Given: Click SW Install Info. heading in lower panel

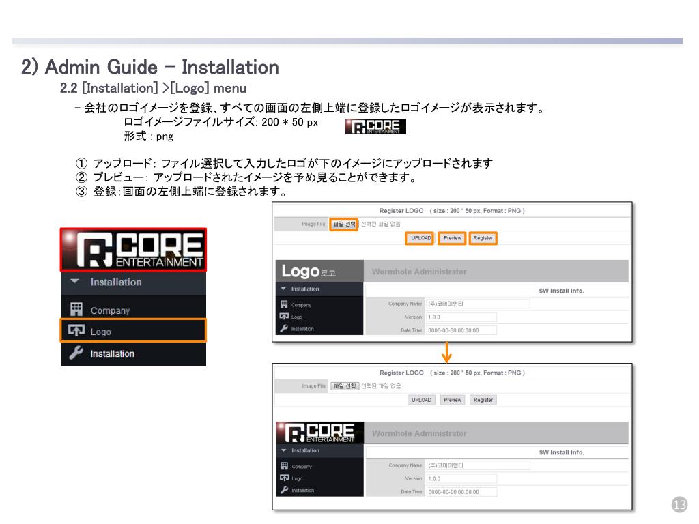Looking at the screenshot, I should [561, 453].
